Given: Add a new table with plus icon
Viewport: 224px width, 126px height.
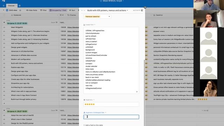Looking at the screenshot, I should click(x=20, y=6).
